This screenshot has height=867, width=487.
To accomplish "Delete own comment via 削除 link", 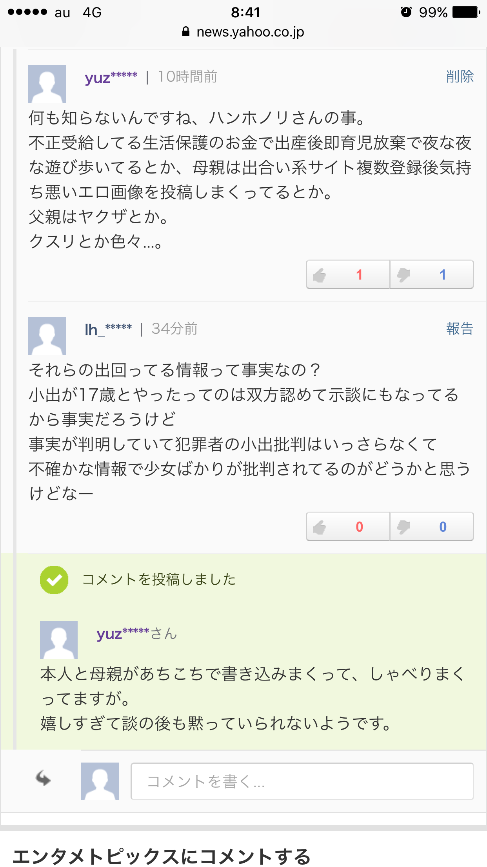I will tap(460, 77).
